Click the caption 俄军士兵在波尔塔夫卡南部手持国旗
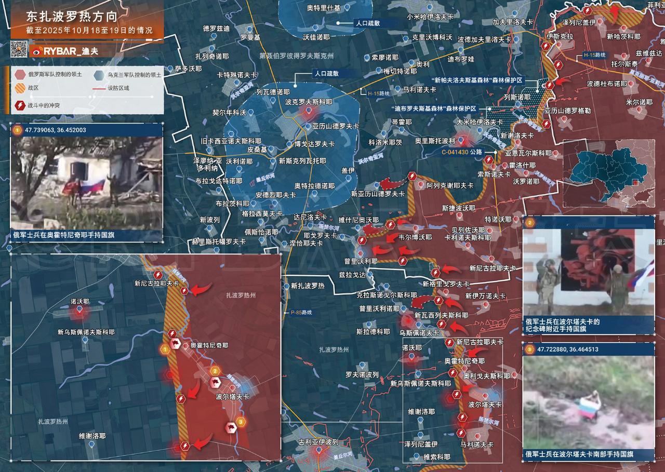Viewport: 665px width, 472px height. pyautogui.click(x=579, y=455)
